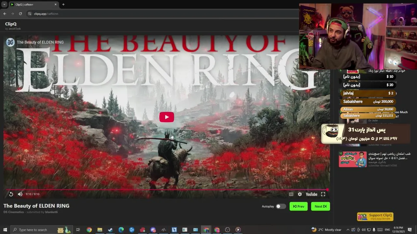Image resolution: width=417 pixels, height=234 pixels.
Task: Click the browser forward arrow
Action: click(x=12, y=14)
